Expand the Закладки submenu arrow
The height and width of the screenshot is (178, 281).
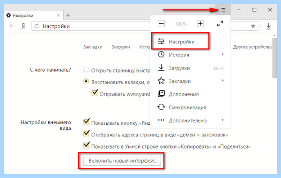[x=222, y=80]
